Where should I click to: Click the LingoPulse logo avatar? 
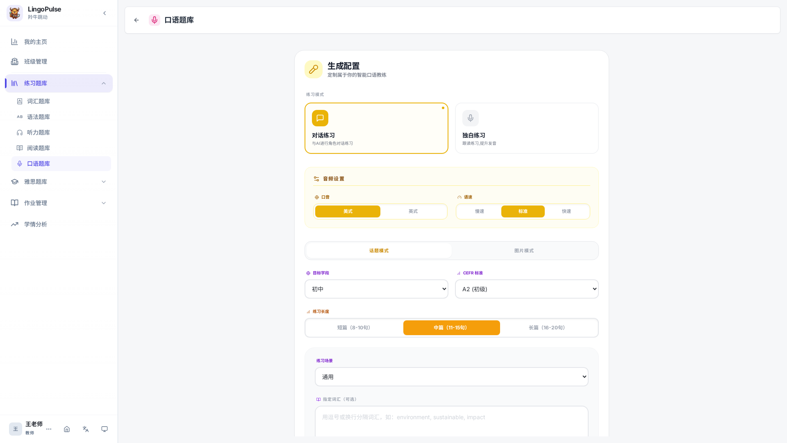15,13
